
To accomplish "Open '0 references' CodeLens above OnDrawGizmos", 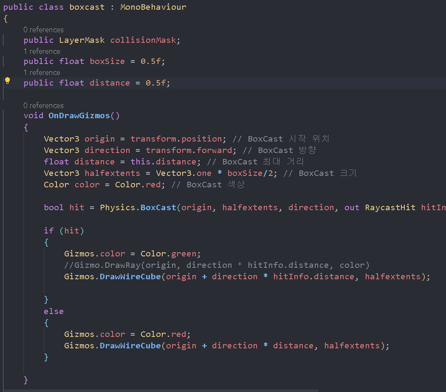I will click(43, 106).
